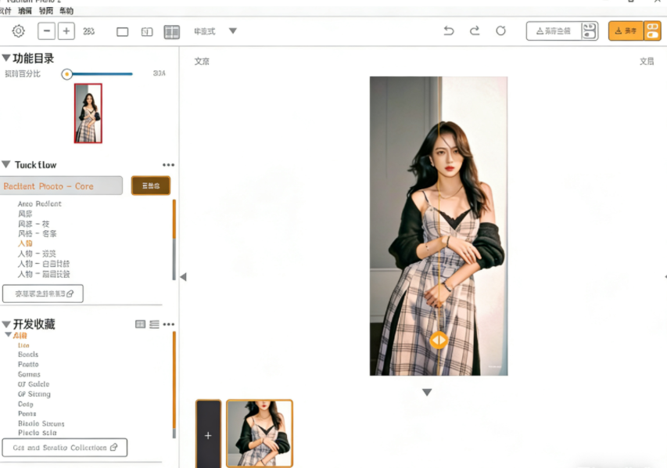Click the zoom in plus button

(x=66, y=31)
